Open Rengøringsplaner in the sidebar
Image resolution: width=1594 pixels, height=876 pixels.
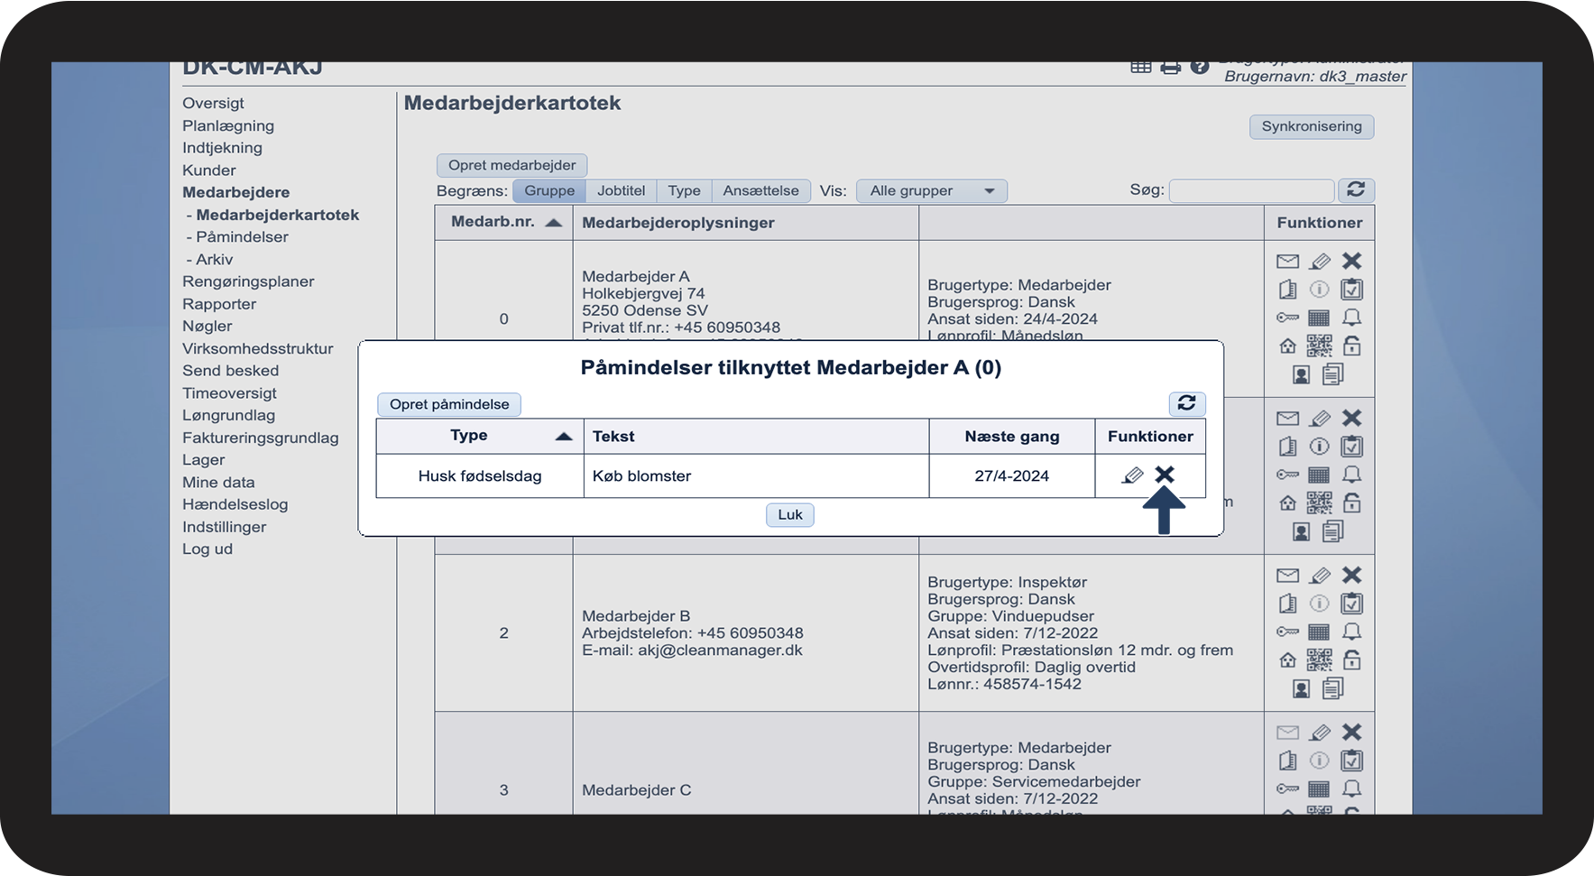(248, 281)
